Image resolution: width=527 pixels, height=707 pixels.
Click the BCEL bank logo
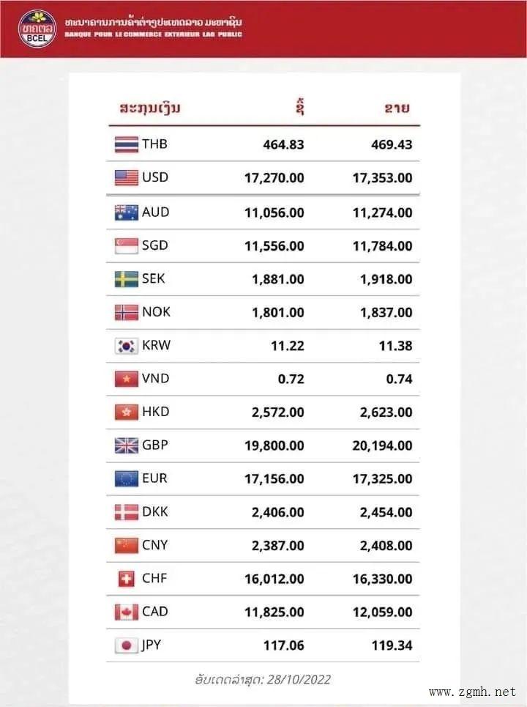pos(37,29)
